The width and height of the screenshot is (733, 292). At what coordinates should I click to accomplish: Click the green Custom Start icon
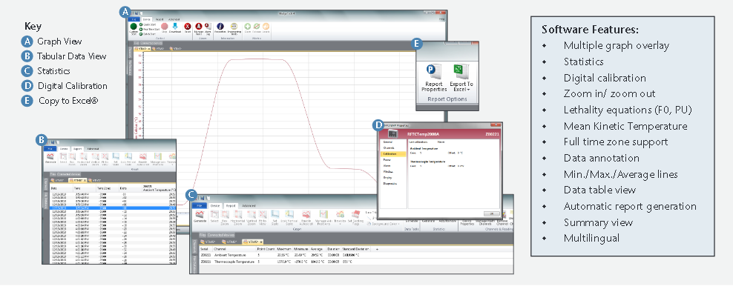point(134,26)
